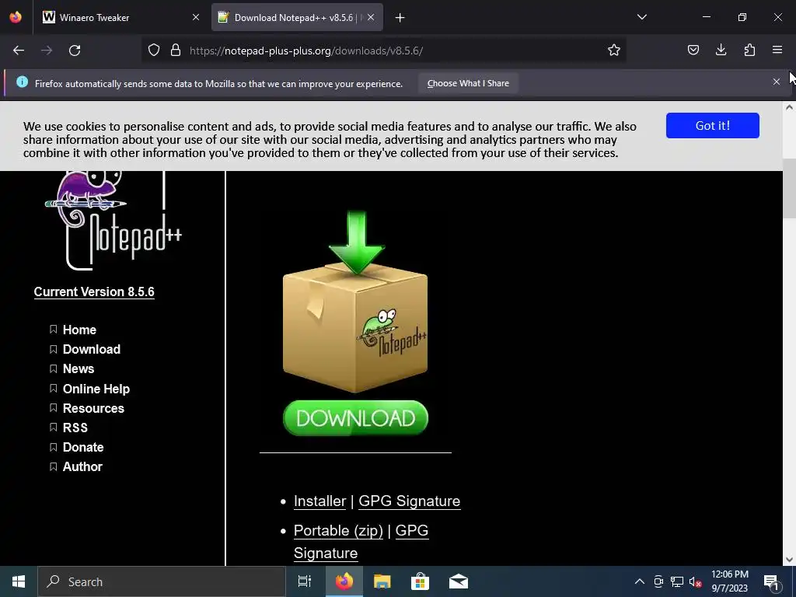Open a new tab with the plus button

[x=400, y=18]
